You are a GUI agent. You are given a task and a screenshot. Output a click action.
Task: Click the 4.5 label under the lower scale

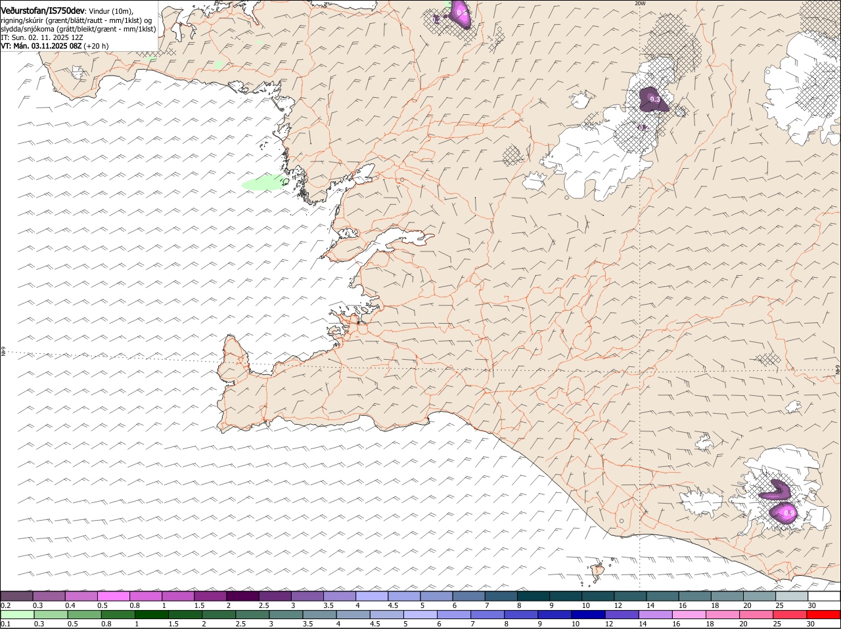[x=375, y=624]
